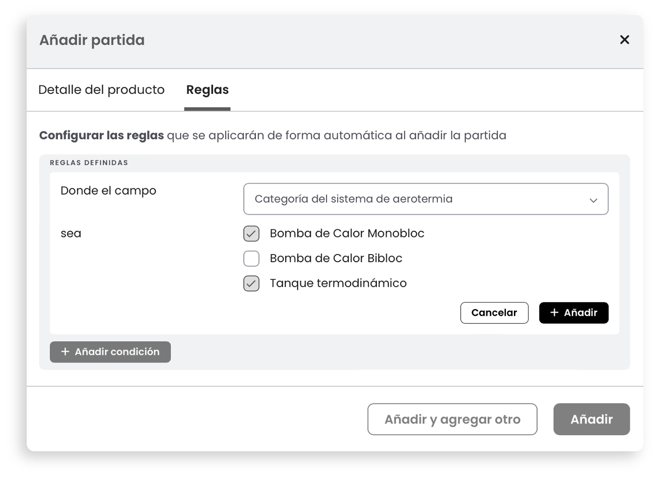The image size is (658, 478).
Task: Click Añadir y agregar otro button
Action: point(452,419)
